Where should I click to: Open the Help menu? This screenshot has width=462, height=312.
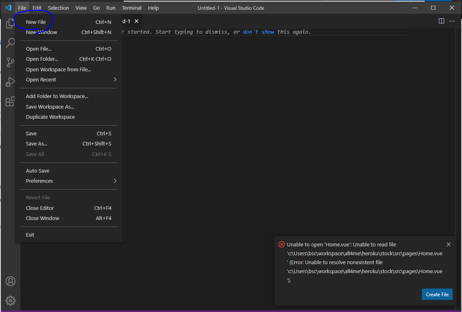click(x=153, y=8)
